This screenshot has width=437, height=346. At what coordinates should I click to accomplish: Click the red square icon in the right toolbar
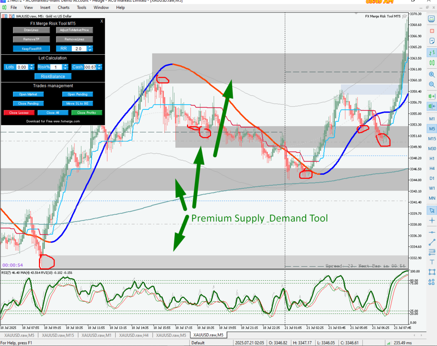(432, 30)
